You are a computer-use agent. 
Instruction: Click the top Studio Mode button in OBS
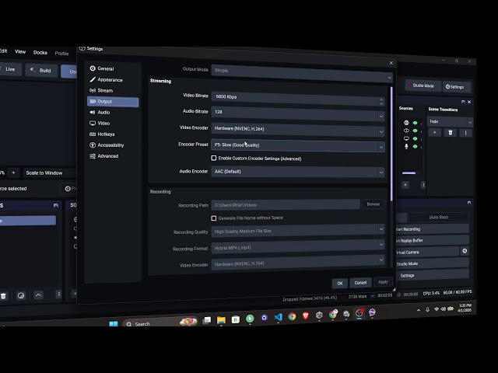click(x=423, y=85)
